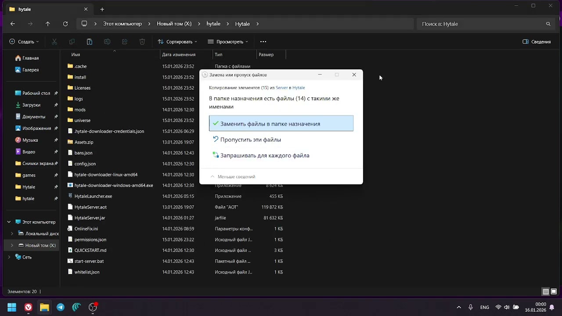Click the Paste toolbar icon

90,42
